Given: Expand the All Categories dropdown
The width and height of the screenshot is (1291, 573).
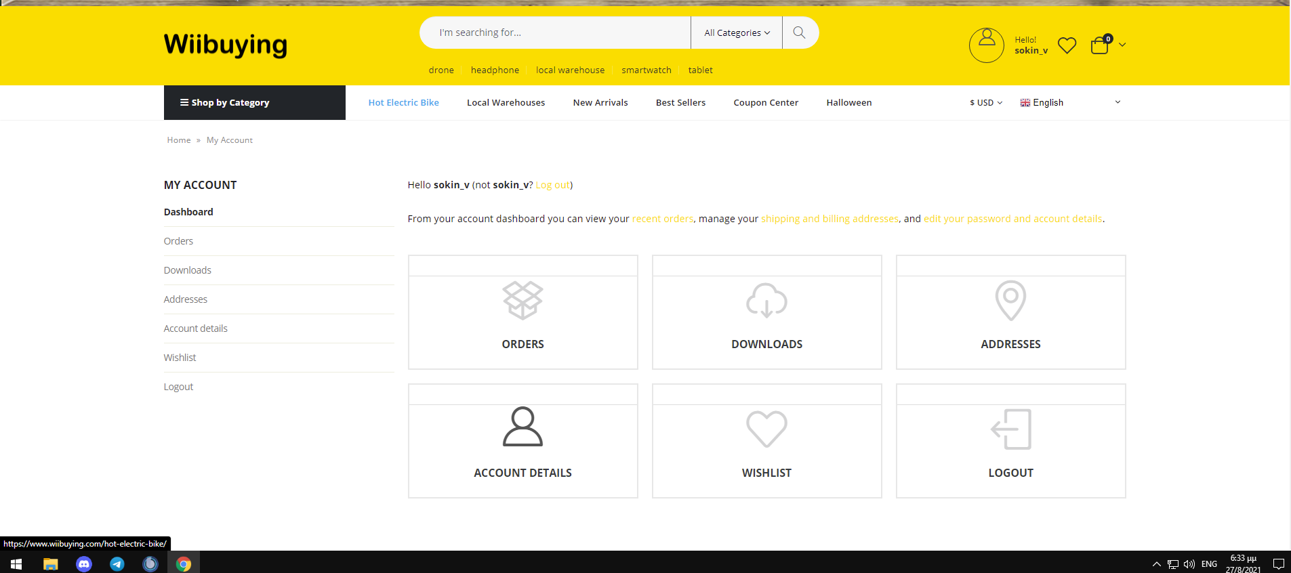Looking at the screenshot, I should pos(737,33).
